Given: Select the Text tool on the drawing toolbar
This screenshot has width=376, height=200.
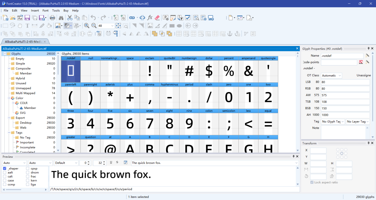Looking at the screenshot, I should point(27,25).
